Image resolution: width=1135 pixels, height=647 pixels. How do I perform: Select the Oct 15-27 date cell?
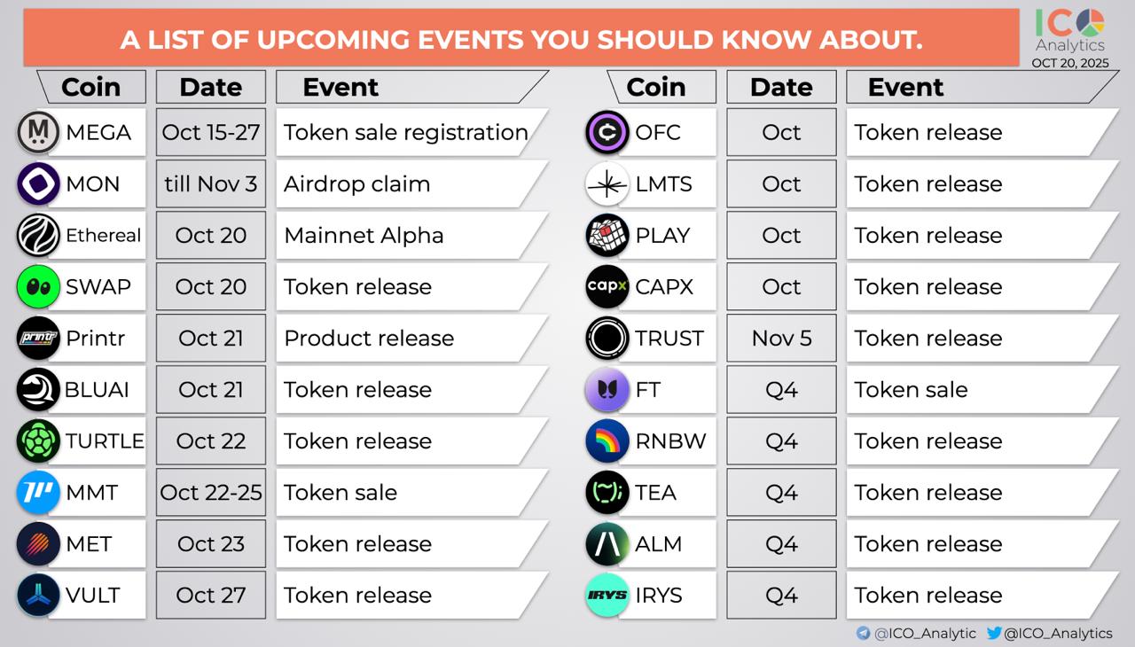point(211,133)
